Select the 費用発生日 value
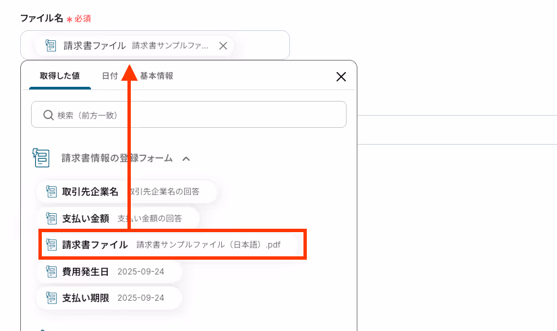This screenshot has height=331, width=557. pyautogui.click(x=109, y=272)
